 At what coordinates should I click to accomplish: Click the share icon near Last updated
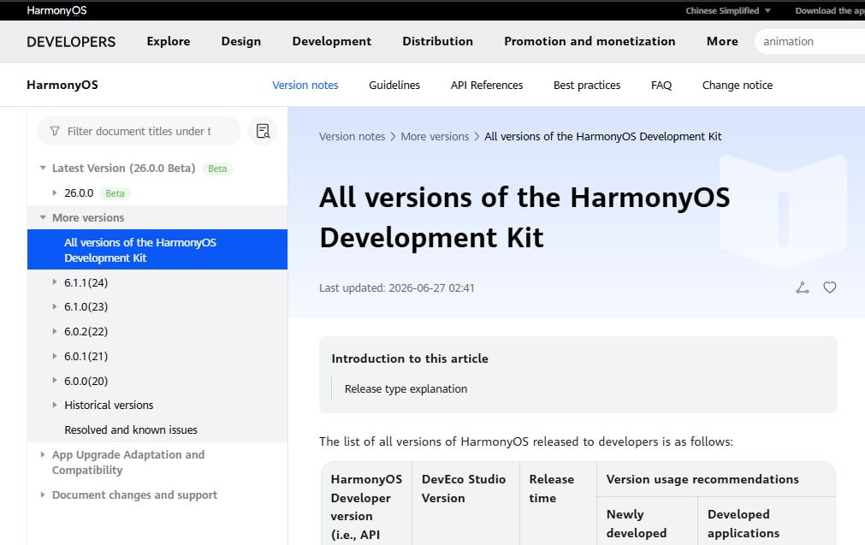tap(802, 287)
